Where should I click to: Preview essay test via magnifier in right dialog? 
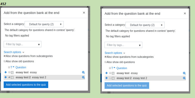[184, 73]
